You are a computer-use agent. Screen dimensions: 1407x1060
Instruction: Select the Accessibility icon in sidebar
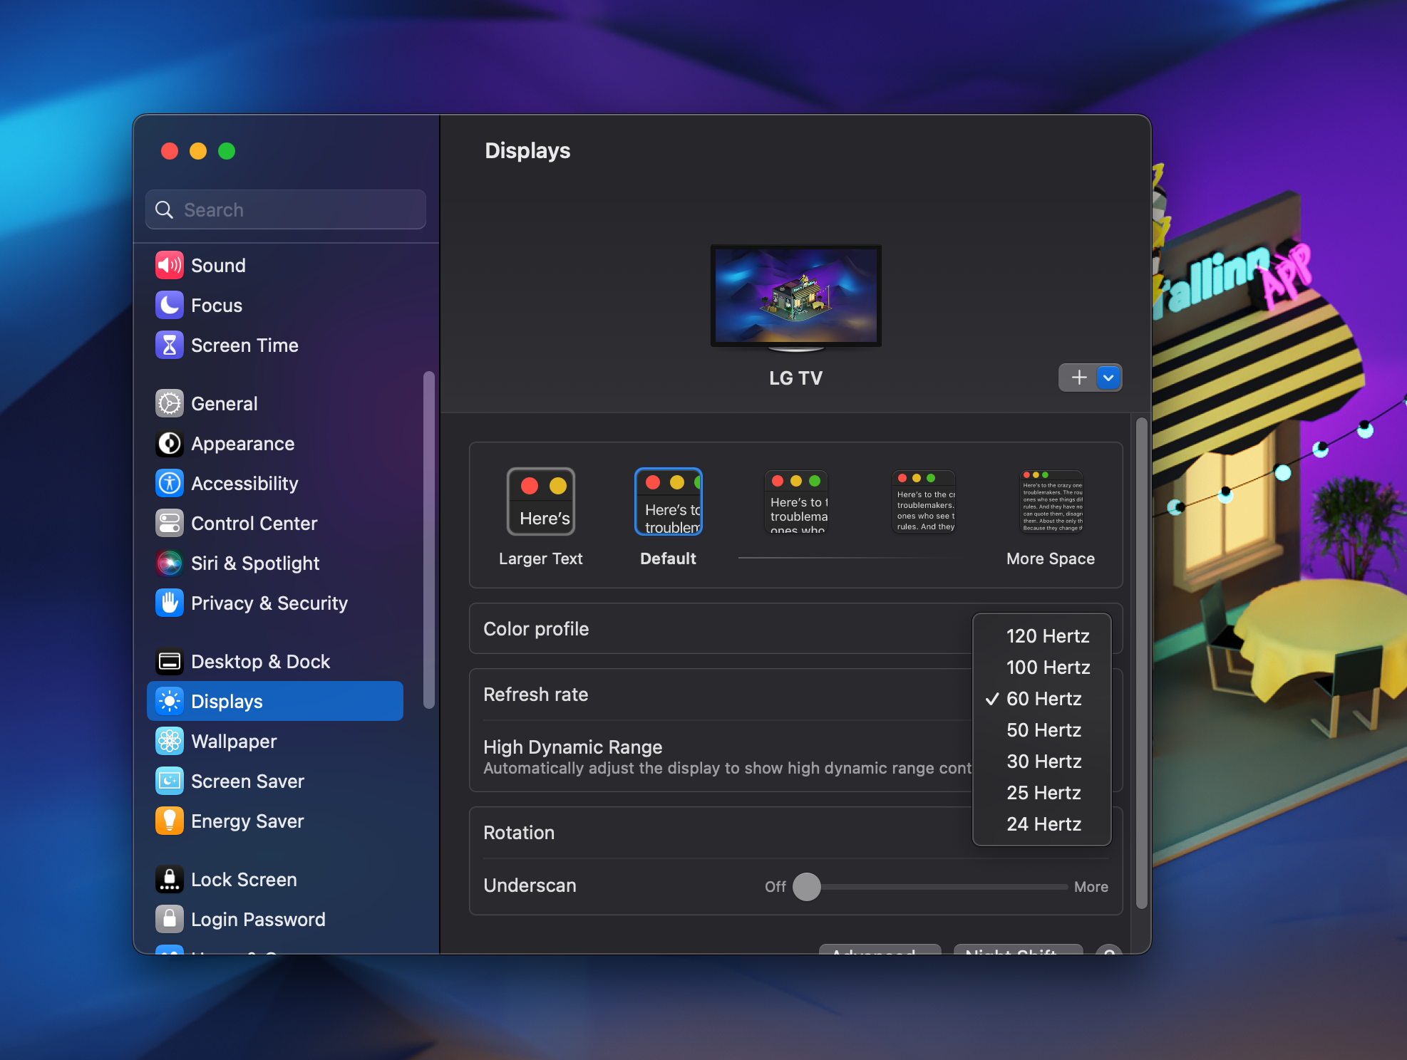click(x=170, y=484)
